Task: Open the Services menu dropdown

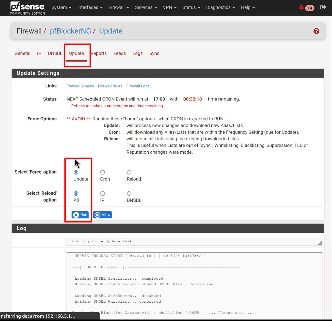Action: coord(146,7)
